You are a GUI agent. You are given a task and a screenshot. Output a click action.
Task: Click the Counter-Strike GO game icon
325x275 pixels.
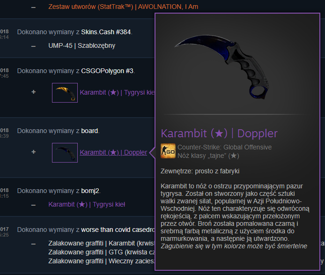(x=168, y=151)
